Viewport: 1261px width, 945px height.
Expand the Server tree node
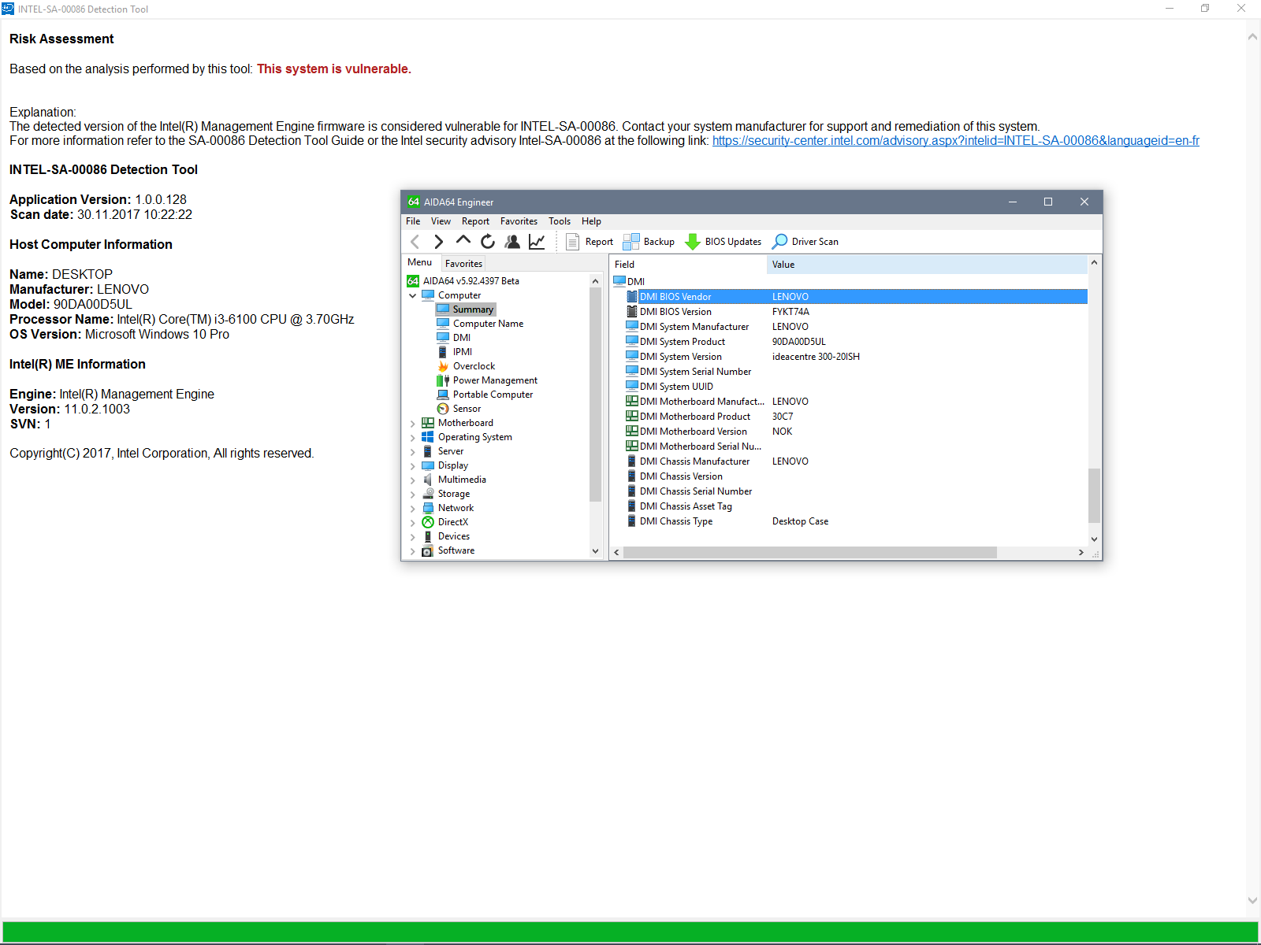[412, 452]
